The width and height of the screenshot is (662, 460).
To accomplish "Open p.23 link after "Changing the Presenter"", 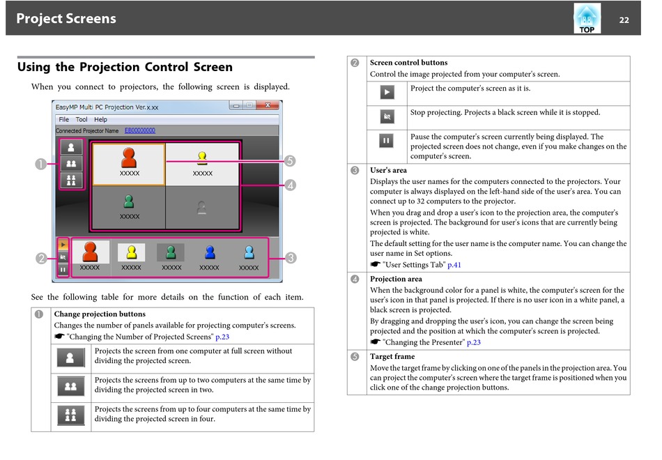I will tap(474, 342).
